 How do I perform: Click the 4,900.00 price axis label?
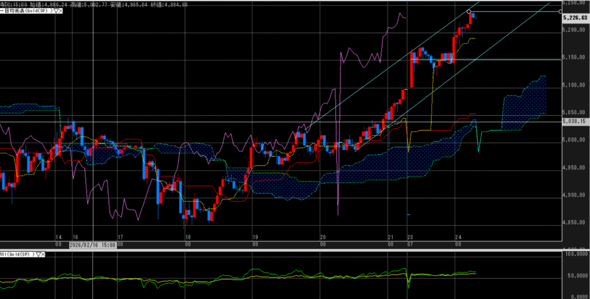(x=574, y=196)
